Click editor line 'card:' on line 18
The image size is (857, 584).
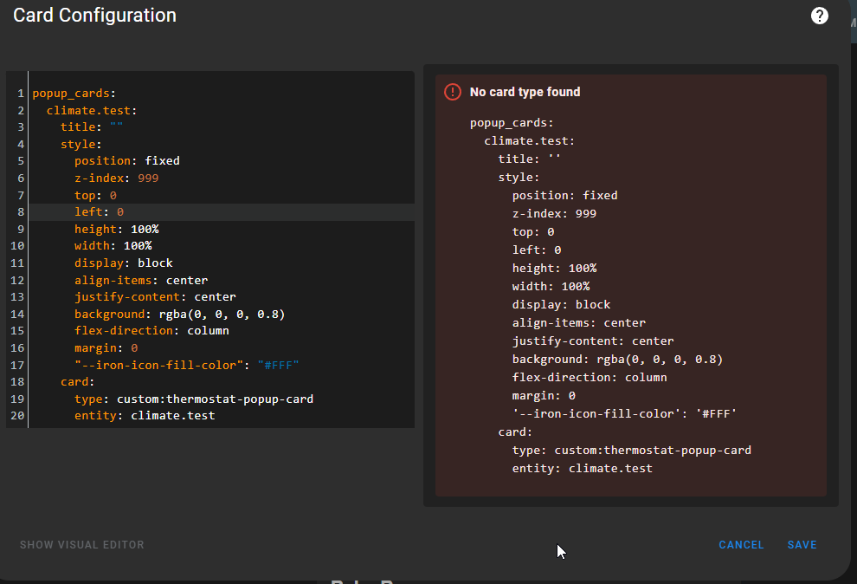(78, 381)
